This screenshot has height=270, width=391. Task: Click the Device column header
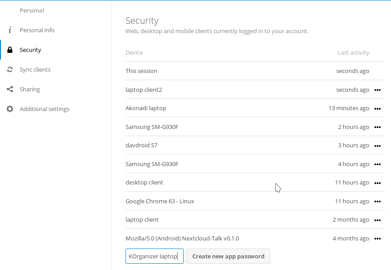click(134, 52)
